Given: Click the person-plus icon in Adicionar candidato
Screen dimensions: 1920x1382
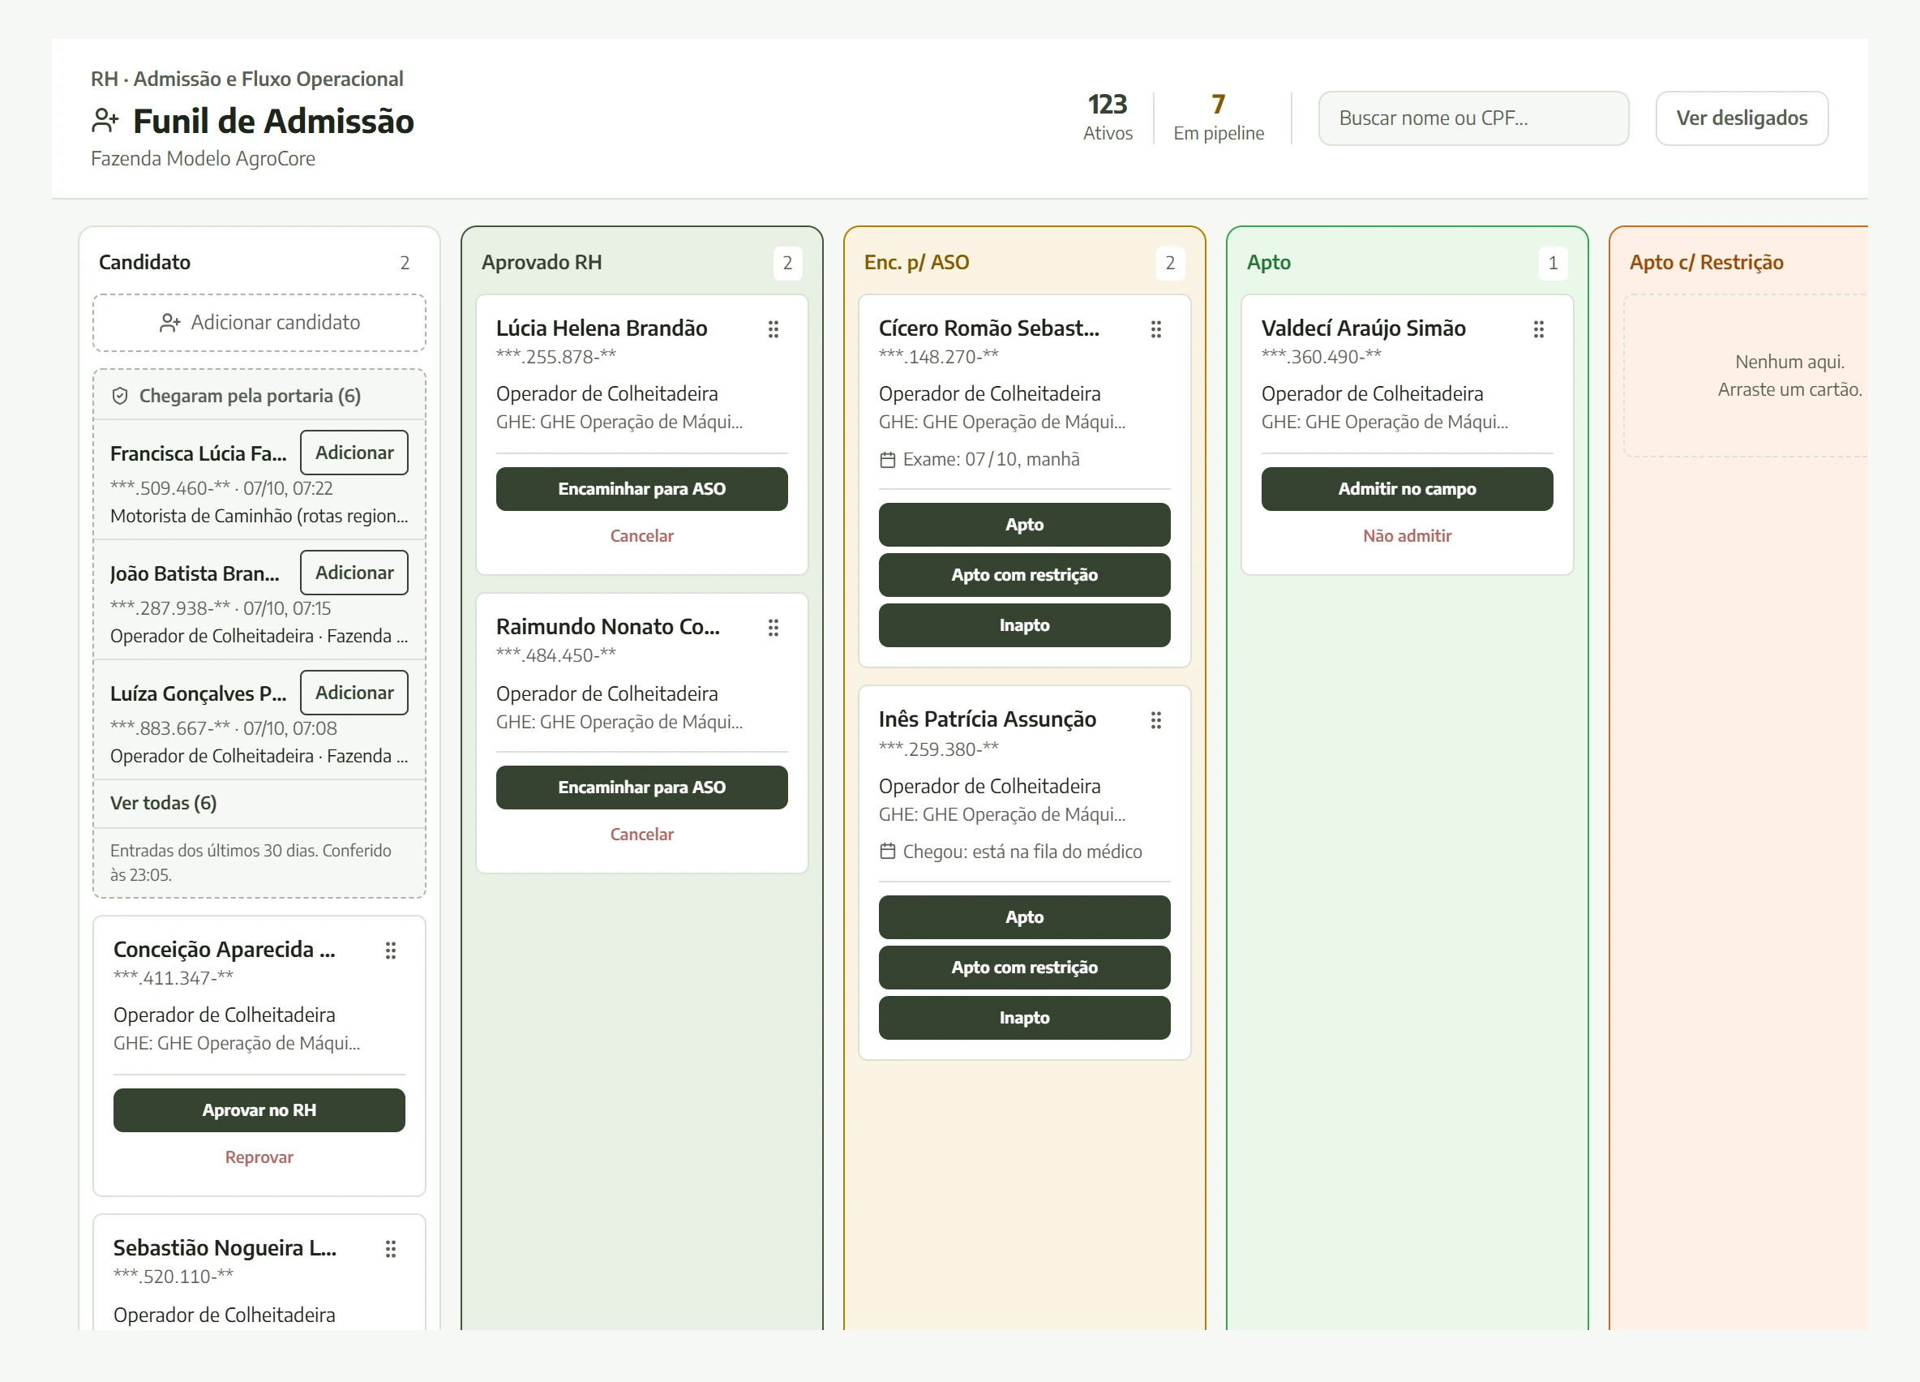Looking at the screenshot, I should (x=170, y=323).
